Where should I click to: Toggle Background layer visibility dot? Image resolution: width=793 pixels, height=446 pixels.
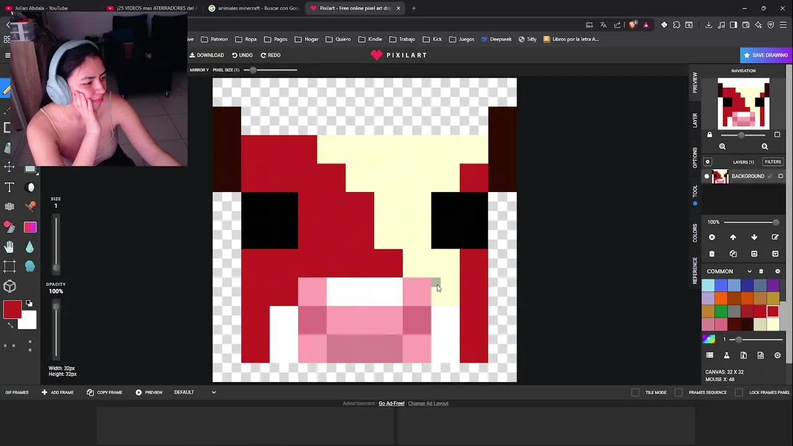click(707, 177)
